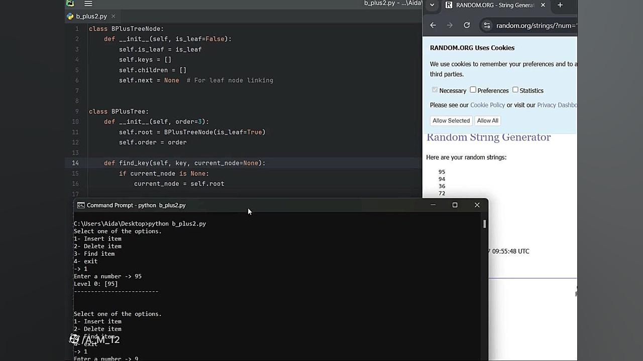The width and height of the screenshot is (643, 361).
Task: Click the Command Prompt window icon
Action: (80, 205)
